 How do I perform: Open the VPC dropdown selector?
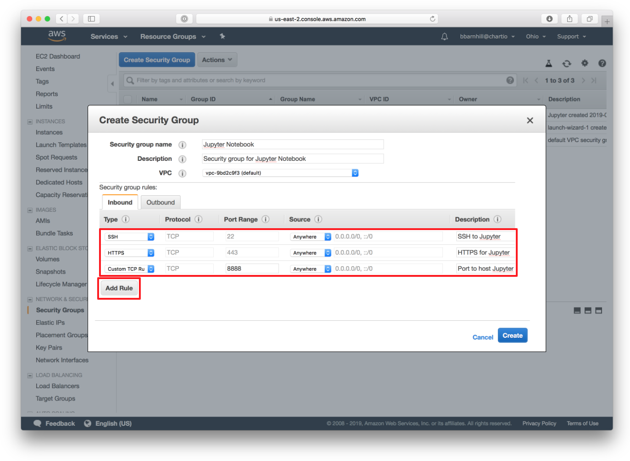point(280,173)
